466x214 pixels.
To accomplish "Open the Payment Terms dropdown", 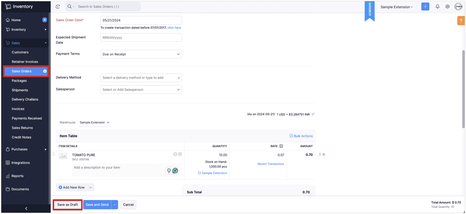I will (141, 54).
